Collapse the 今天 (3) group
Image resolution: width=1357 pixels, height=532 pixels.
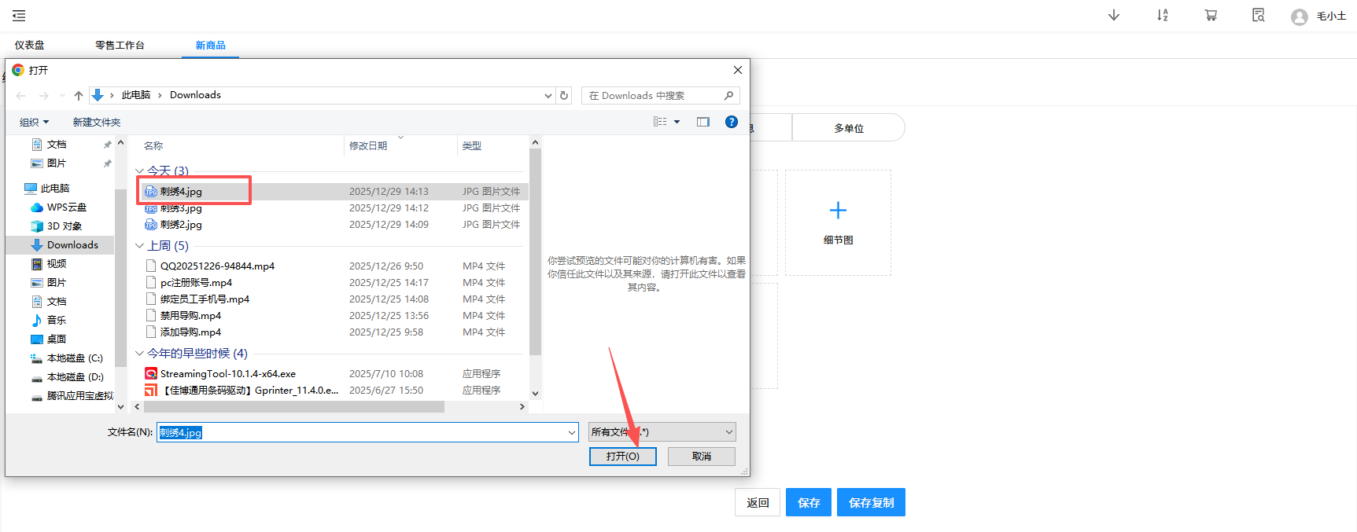pos(139,171)
